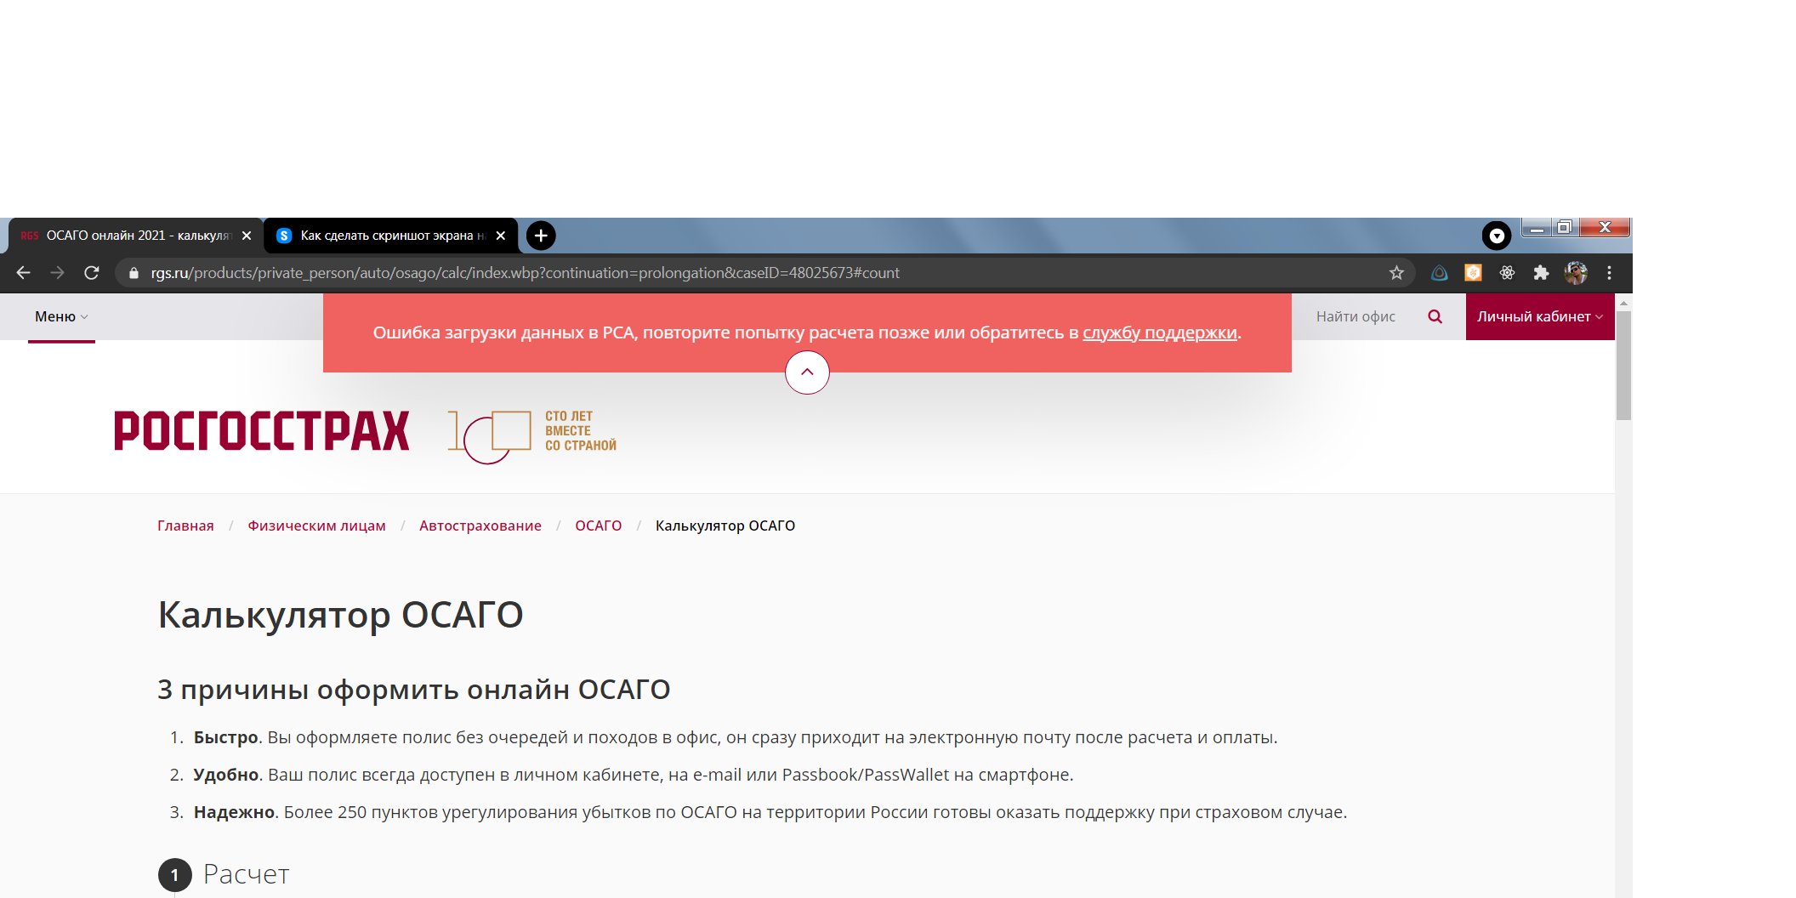Screen dimensions: 1796x898
Task: Click the Калькулятор ОСАГО breadcrumb text
Action: 725,526
